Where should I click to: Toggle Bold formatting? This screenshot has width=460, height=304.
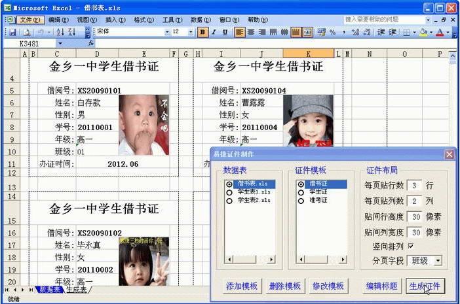[x=202, y=32]
